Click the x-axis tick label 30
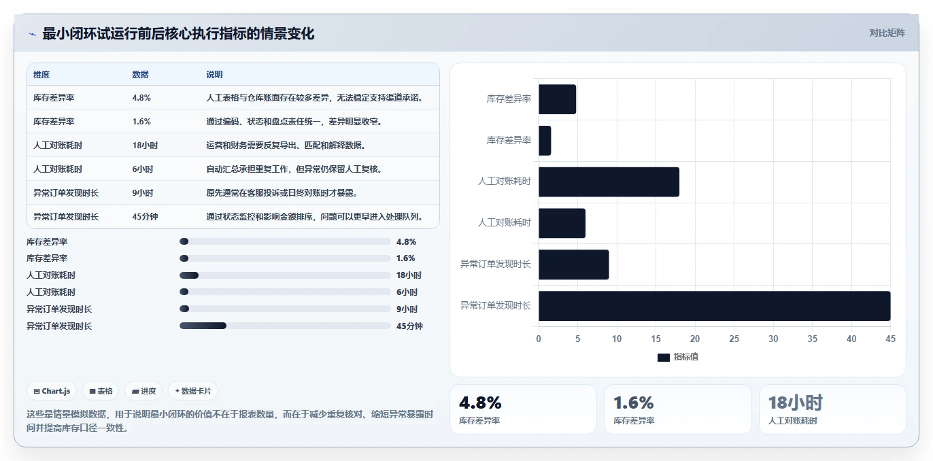Screen dimensions: 933x461 coord(773,339)
